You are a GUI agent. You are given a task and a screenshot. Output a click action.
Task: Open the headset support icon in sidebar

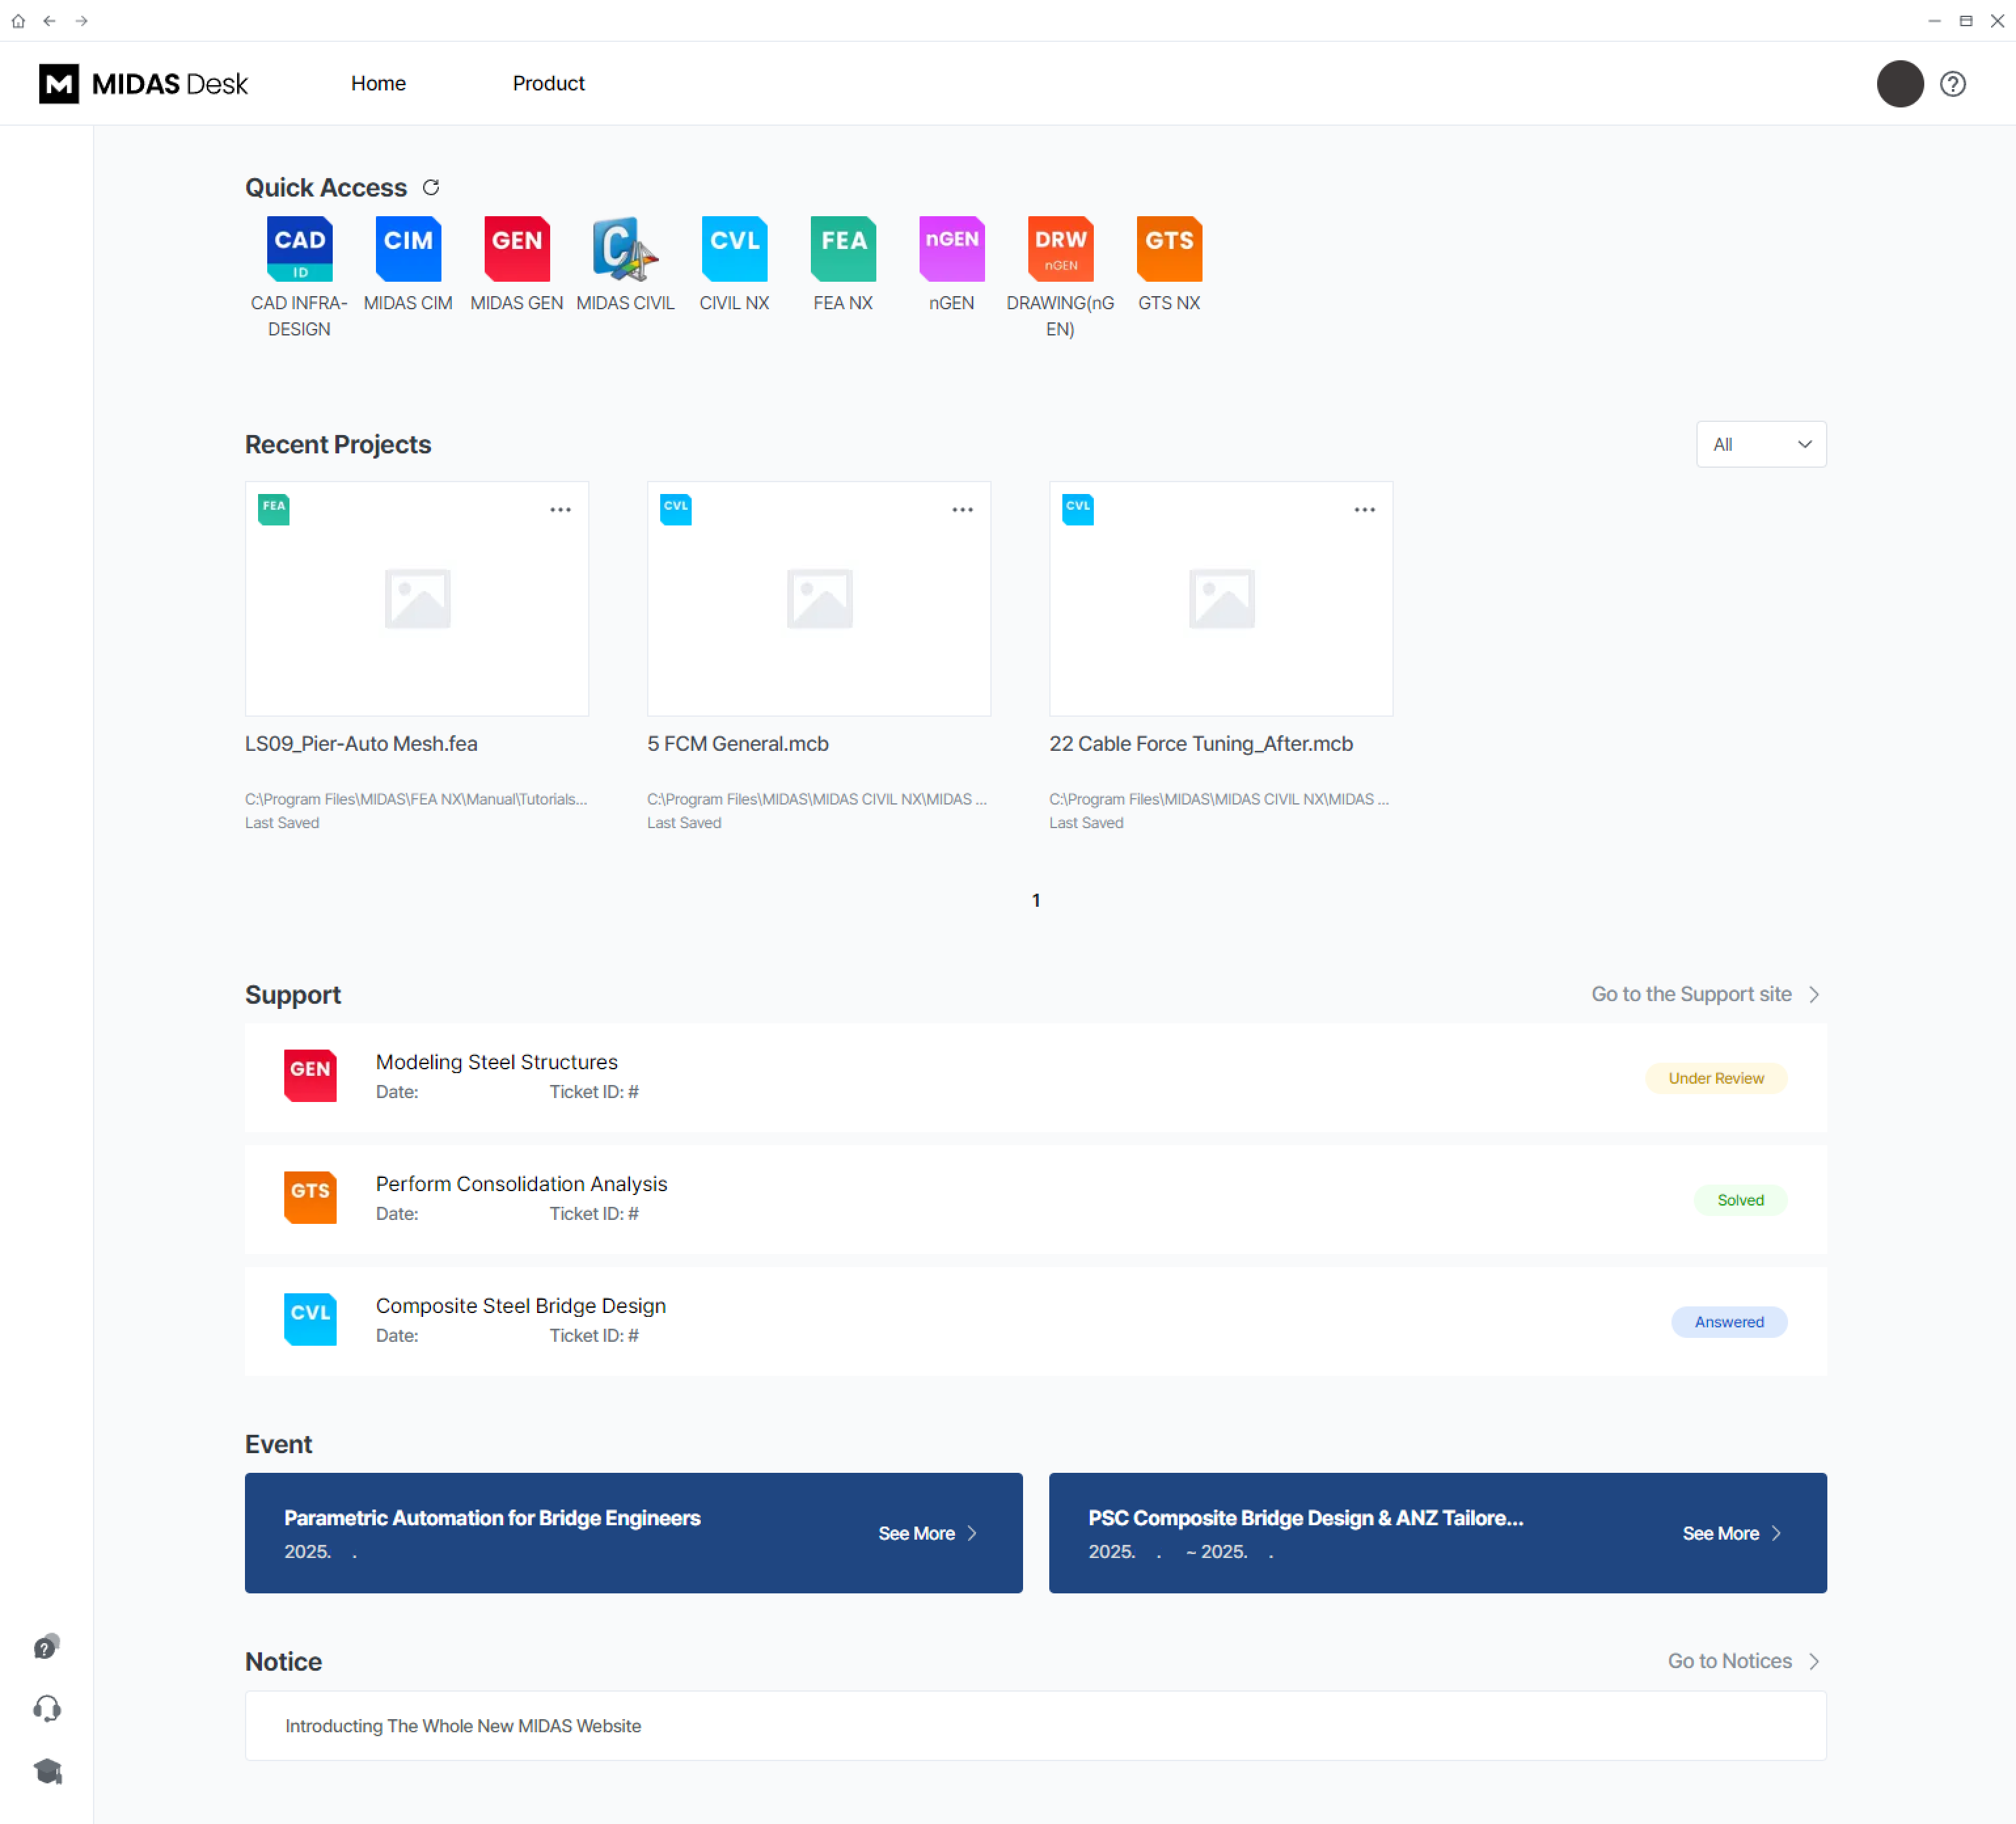(47, 1708)
